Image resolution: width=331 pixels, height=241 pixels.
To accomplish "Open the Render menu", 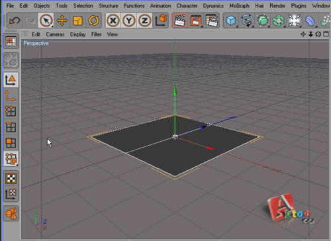I will 277,6.
